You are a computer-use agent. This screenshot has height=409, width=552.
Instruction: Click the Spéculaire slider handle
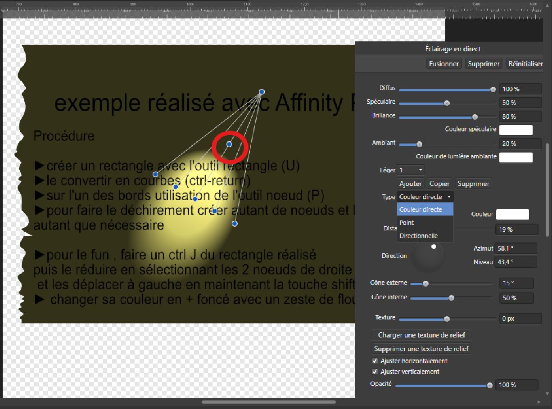pos(447,103)
